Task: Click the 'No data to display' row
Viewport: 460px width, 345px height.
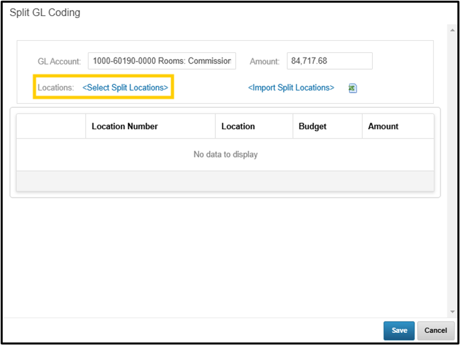Action: (225, 155)
